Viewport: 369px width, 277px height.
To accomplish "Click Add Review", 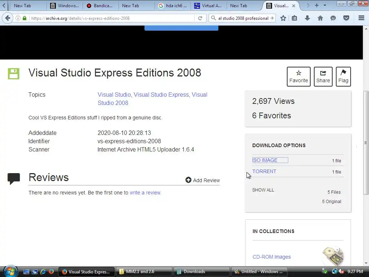I will (x=203, y=180).
